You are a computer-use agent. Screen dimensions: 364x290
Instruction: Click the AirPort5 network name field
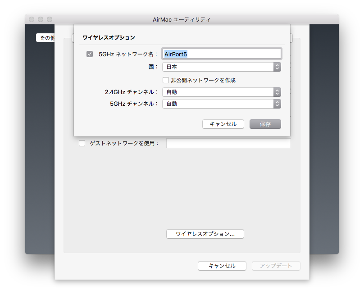(x=222, y=54)
